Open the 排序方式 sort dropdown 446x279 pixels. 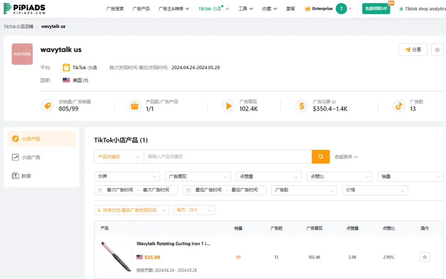[x=131, y=210]
